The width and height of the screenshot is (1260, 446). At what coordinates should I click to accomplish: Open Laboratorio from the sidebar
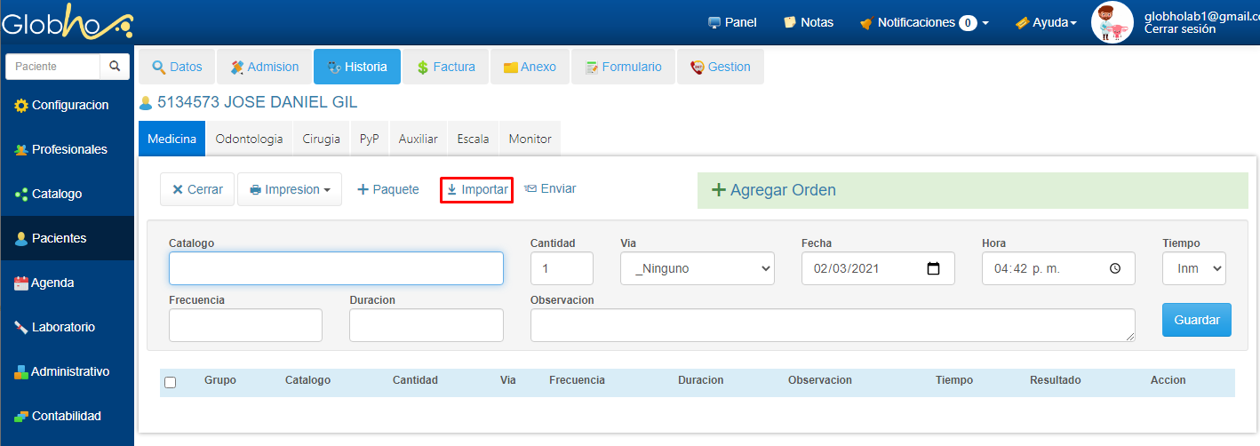(x=62, y=327)
